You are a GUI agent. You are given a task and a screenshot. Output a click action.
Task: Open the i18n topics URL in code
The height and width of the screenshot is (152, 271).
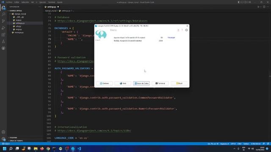[94, 130]
